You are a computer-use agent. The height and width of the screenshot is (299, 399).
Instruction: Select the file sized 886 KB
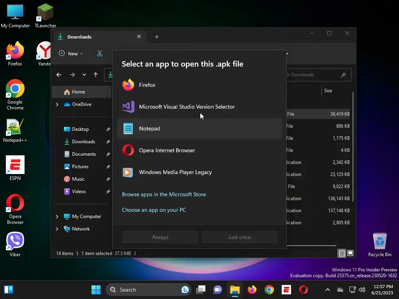click(318, 126)
